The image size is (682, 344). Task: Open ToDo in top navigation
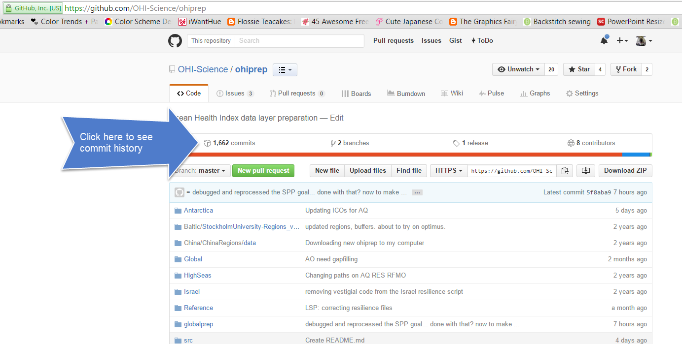(x=482, y=41)
